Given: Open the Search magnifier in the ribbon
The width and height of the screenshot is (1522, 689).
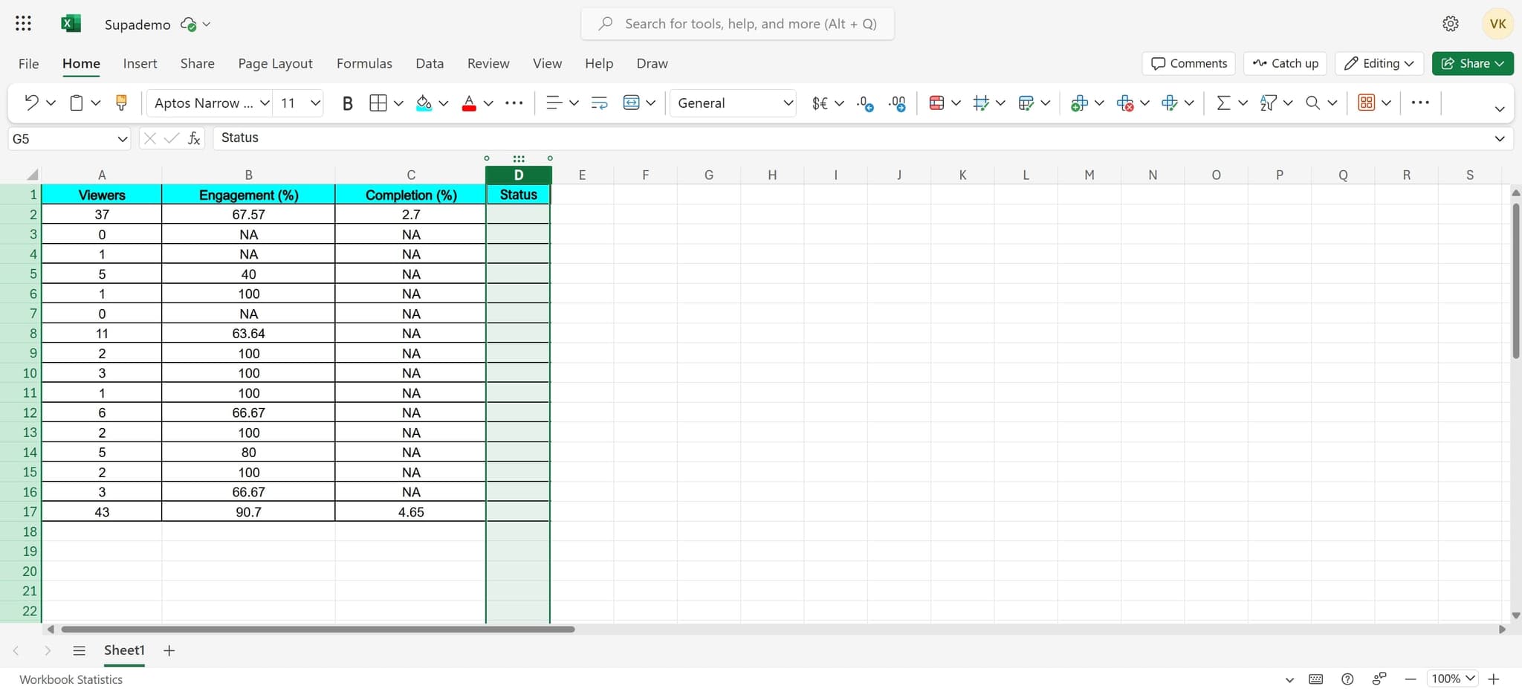Looking at the screenshot, I should click(1314, 103).
